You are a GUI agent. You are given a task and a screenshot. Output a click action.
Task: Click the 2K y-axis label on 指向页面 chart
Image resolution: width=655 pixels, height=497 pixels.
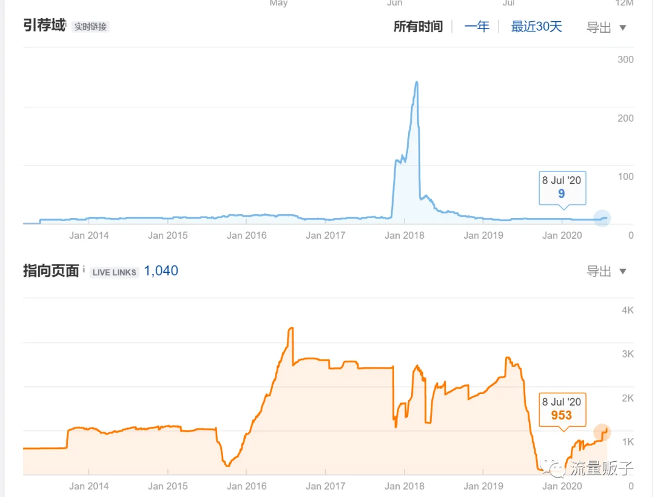pyautogui.click(x=628, y=398)
